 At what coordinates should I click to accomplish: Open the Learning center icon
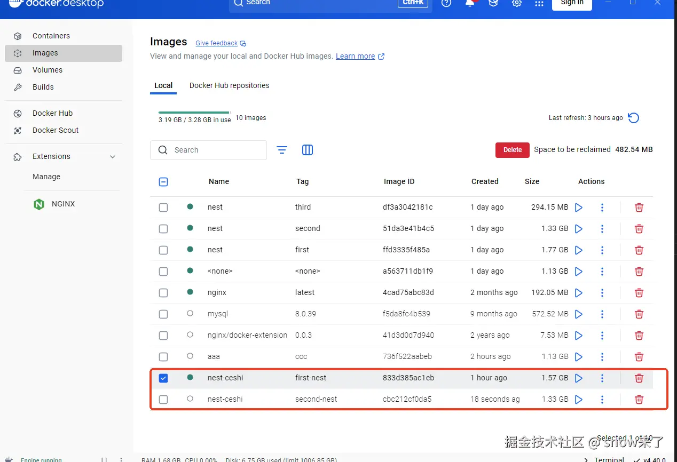[x=493, y=3]
